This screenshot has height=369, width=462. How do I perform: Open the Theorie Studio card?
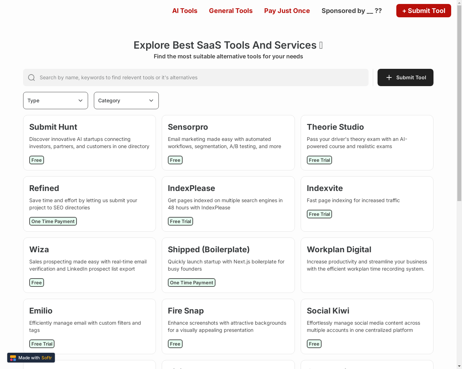(x=367, y=143)
